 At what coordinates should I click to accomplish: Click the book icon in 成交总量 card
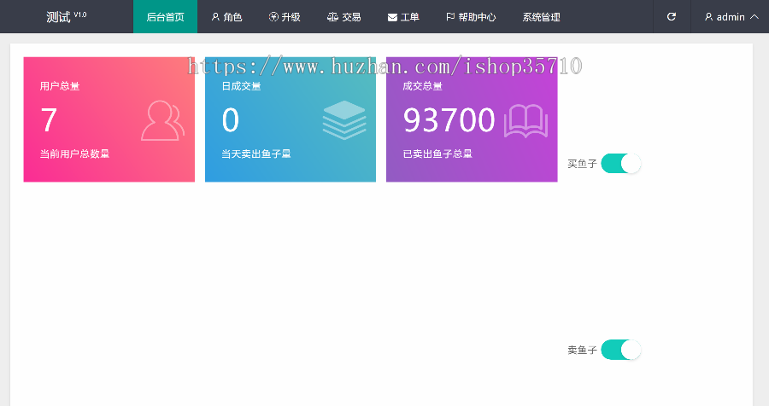click(525, 120)
